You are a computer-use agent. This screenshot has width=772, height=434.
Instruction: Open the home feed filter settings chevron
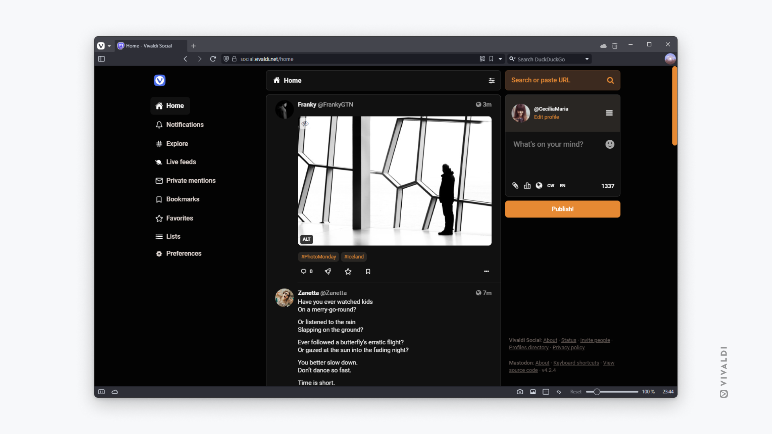[x=491, y=80]
